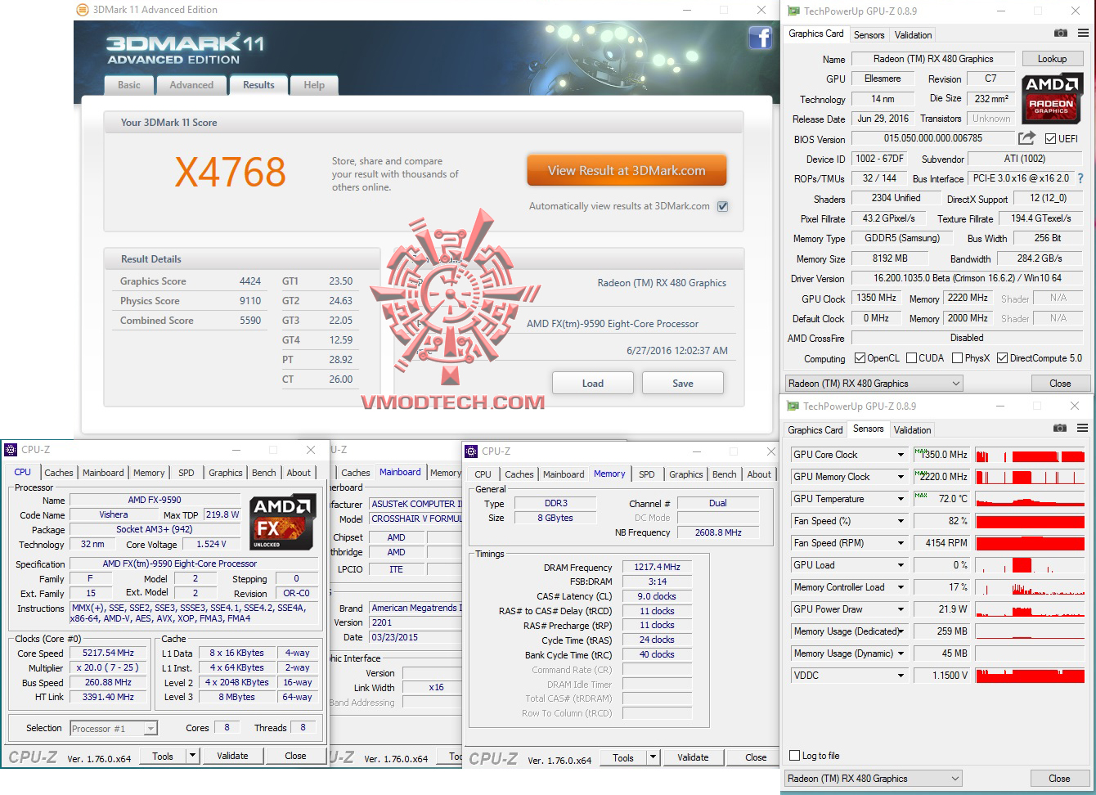
Task: Toggle the UEFI checkbox in GPU-Z
Action: coord(1051,139)
